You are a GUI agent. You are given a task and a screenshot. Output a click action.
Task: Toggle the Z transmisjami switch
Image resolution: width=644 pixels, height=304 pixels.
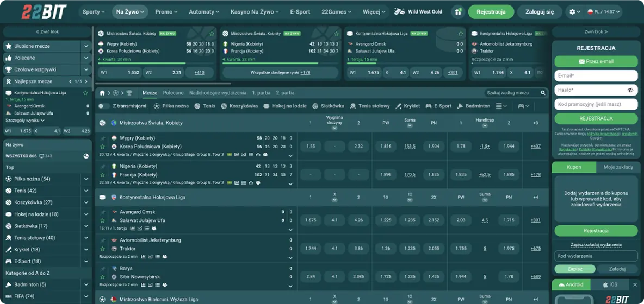pos(104,106)
